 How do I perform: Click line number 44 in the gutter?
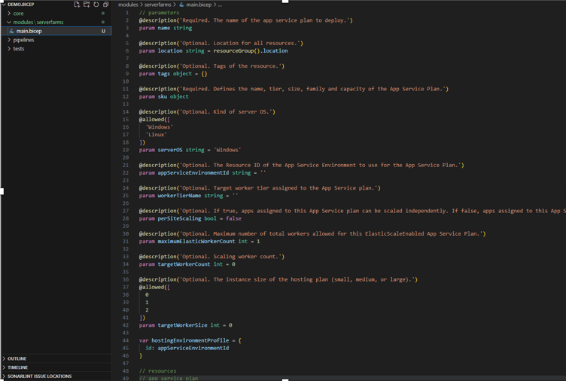coord(126,340)
